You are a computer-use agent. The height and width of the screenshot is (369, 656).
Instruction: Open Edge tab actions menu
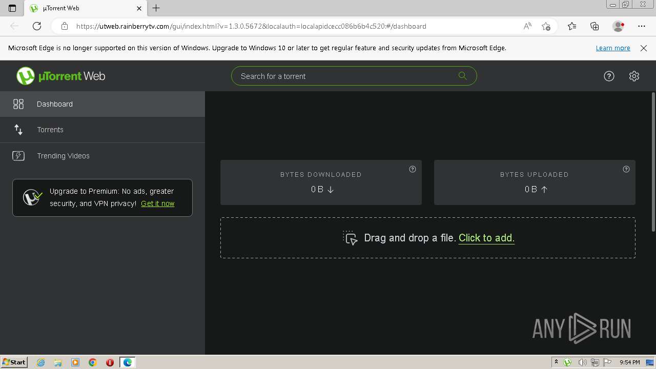tap(12, 8)
